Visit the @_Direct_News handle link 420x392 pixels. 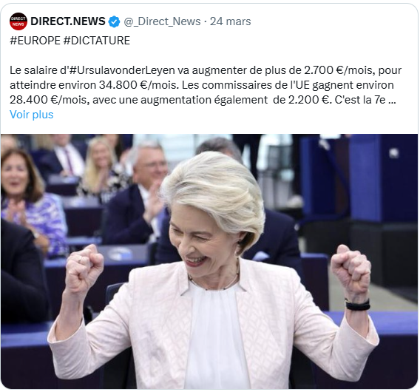(162, 21)
